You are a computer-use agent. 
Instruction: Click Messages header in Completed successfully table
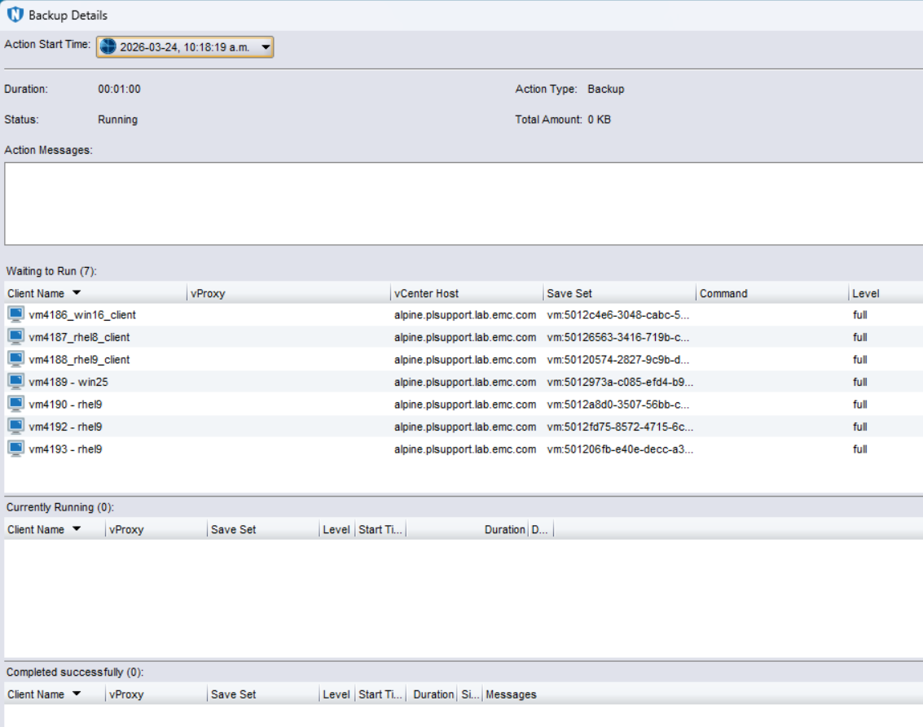[x=511, y=694]
